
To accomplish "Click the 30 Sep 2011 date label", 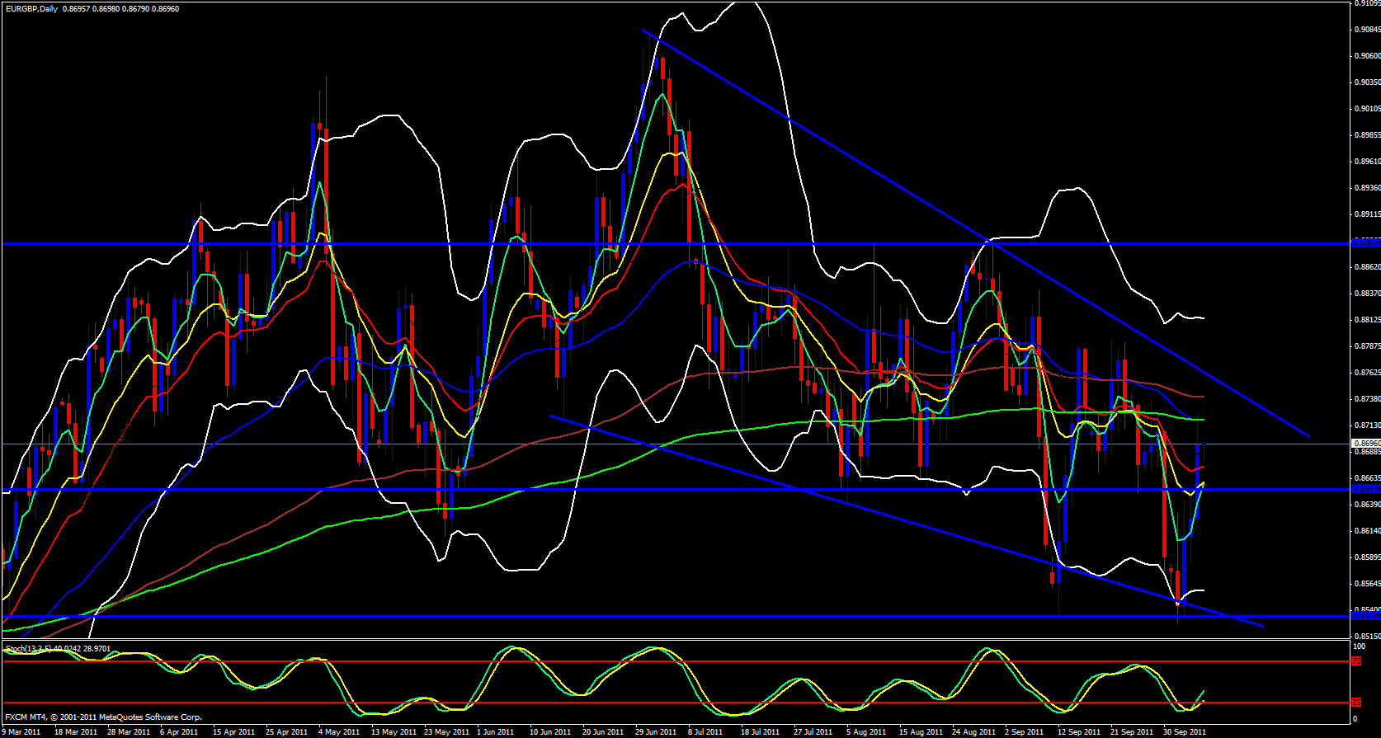I will point(1185,731).
